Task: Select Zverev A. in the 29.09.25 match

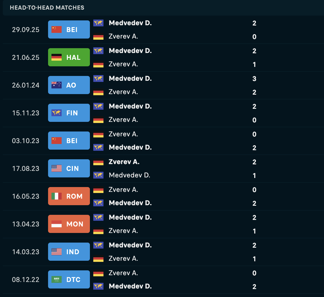Action: tap(123, 36)
